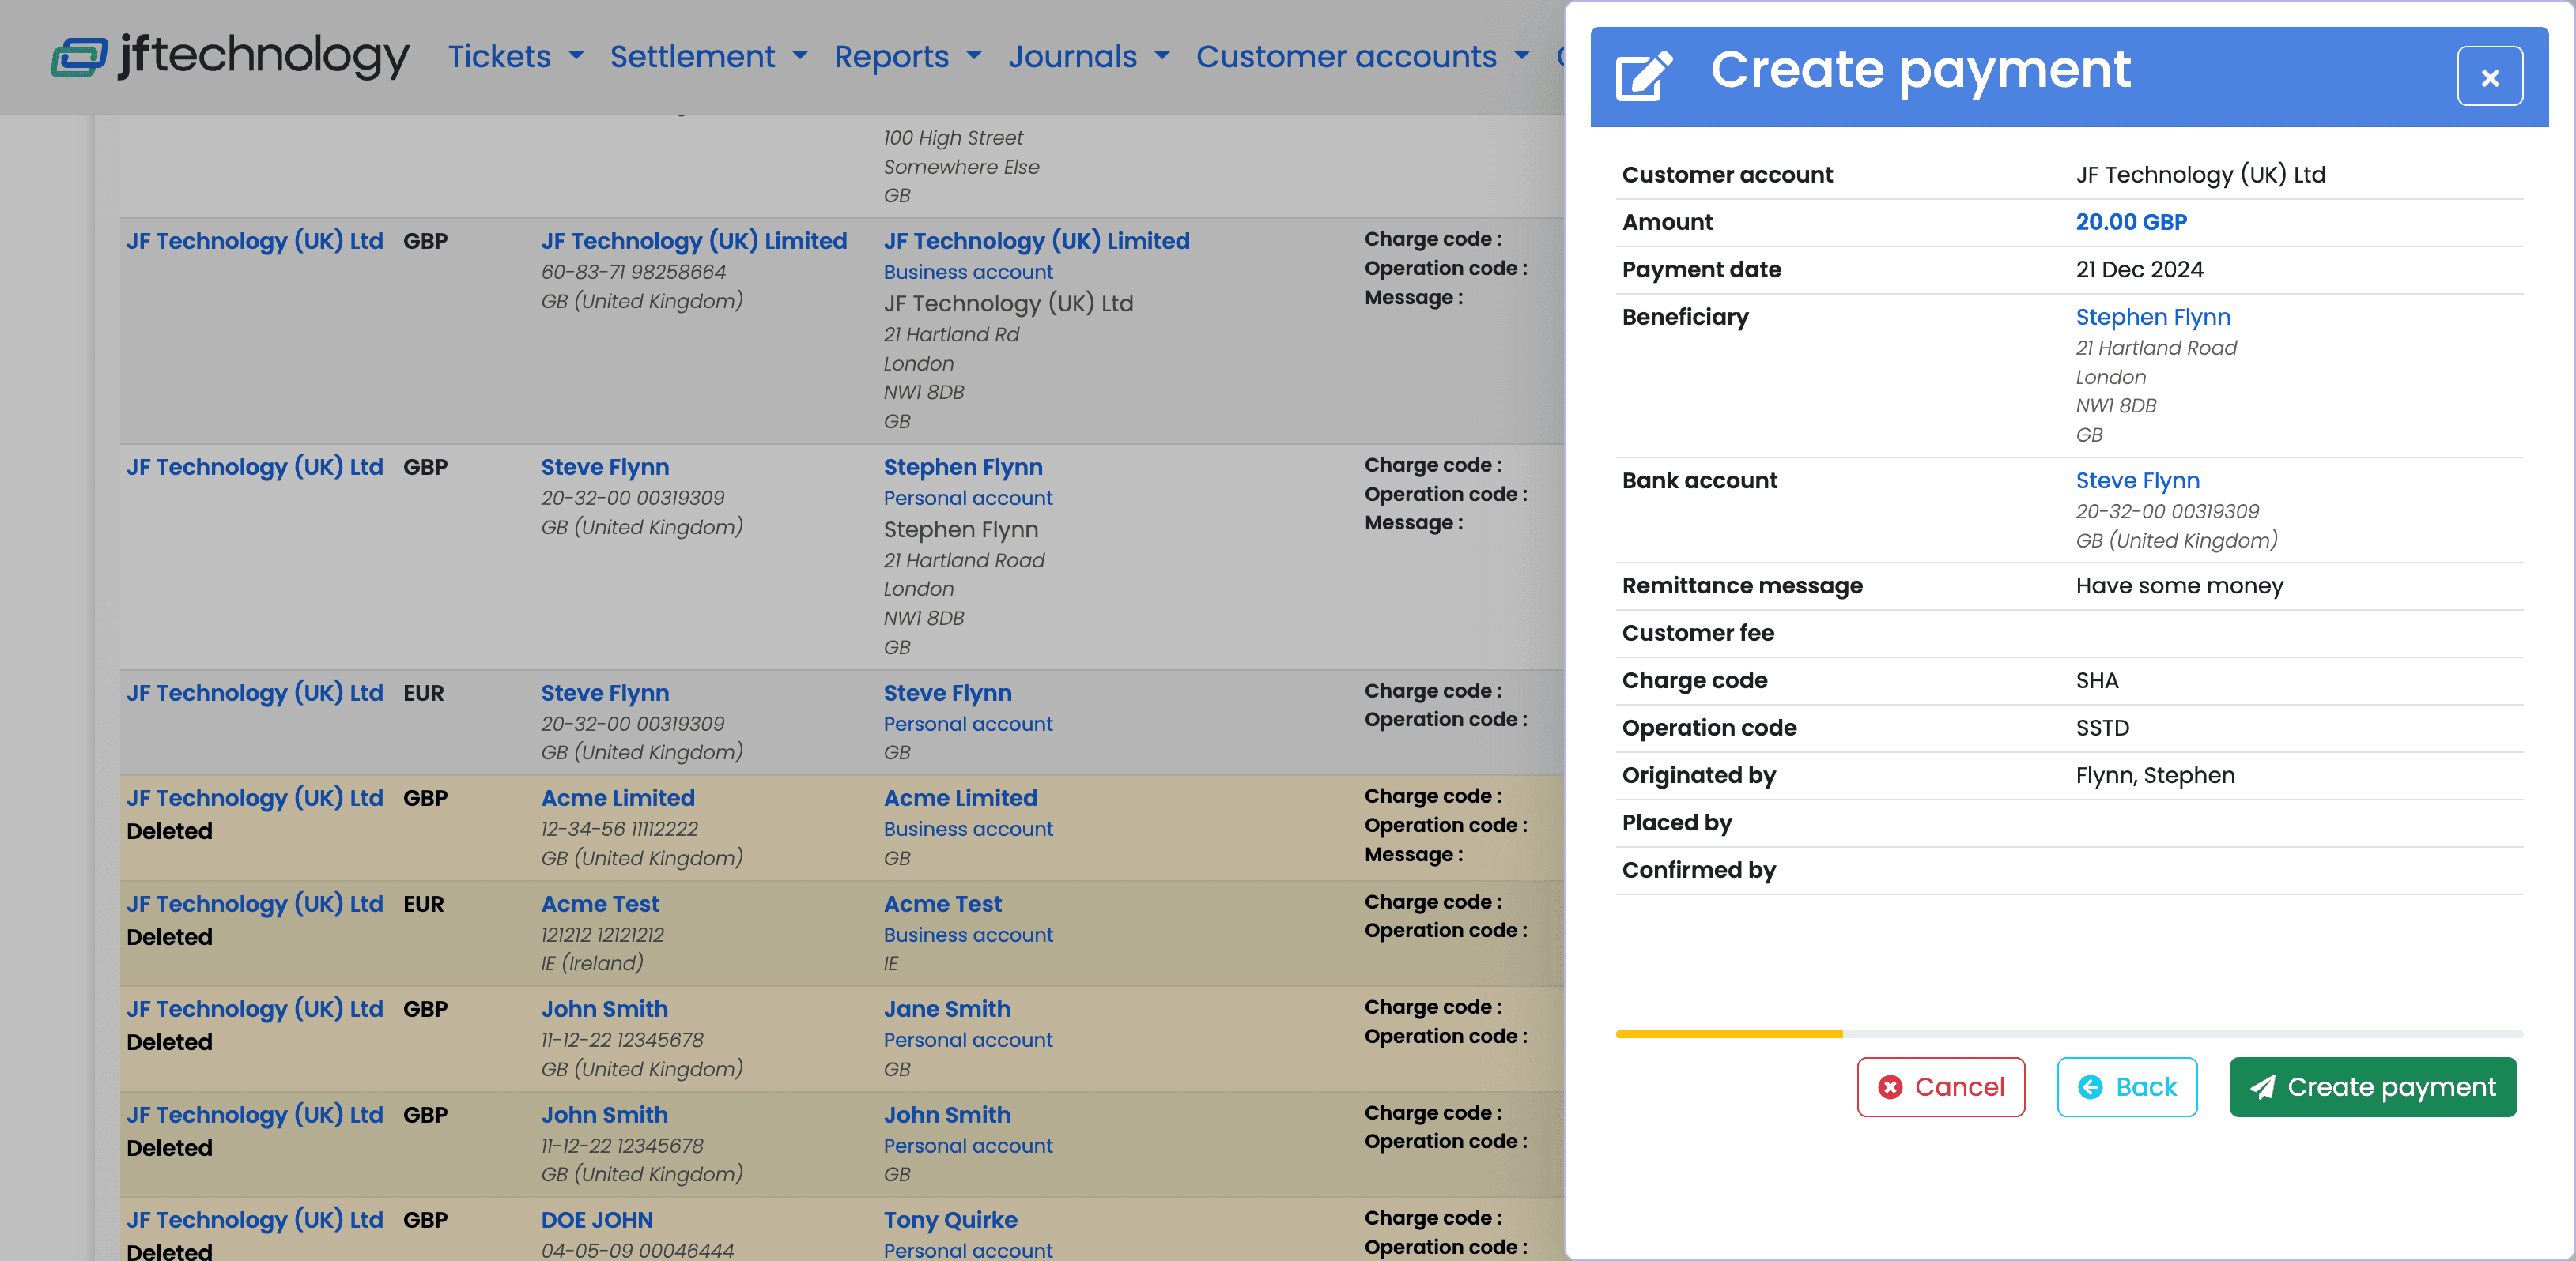Open Steve Flynn bank link in GBP row
2576x1261 pixels.
point(605,467)
